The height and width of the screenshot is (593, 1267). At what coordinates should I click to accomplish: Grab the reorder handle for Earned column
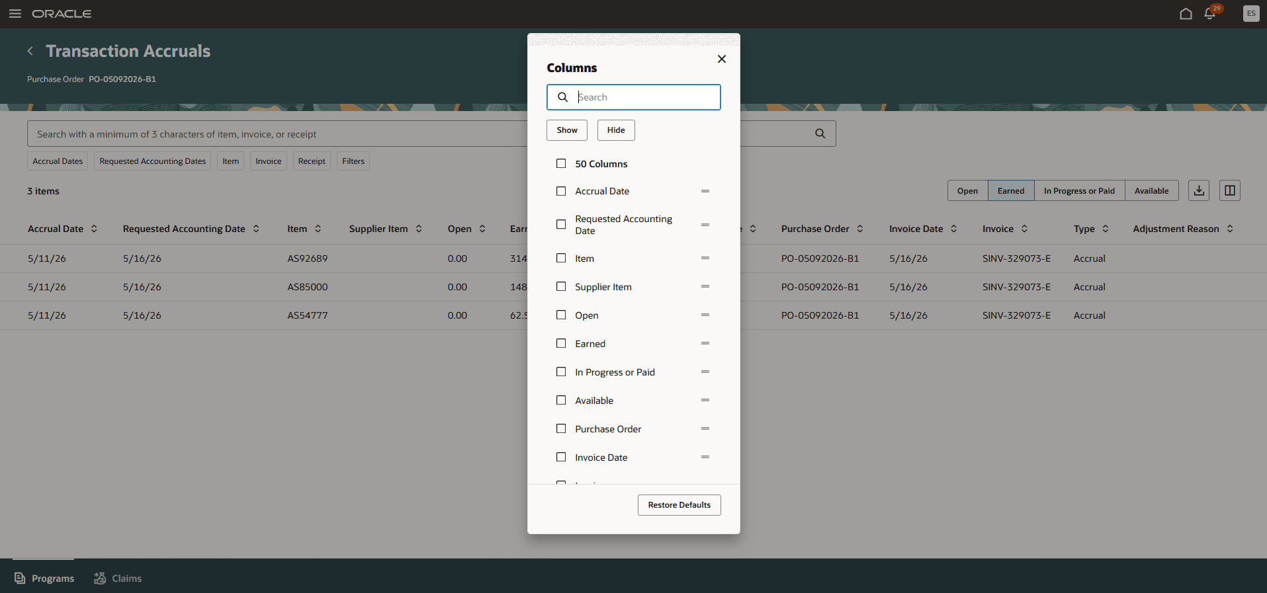coord(705,344)
